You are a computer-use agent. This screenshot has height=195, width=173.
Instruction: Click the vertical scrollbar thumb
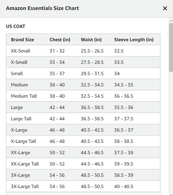(x=171, y=48)
